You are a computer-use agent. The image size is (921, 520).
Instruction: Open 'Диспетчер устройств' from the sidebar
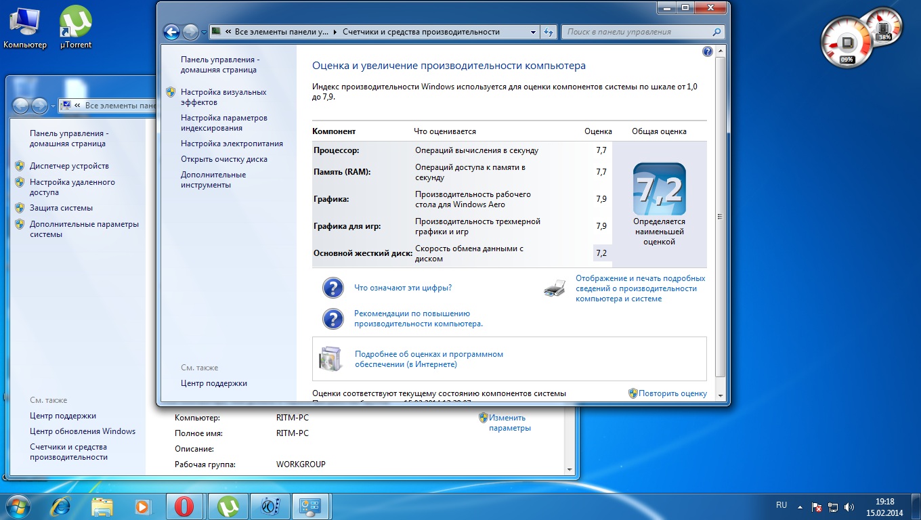click(69, 166)
